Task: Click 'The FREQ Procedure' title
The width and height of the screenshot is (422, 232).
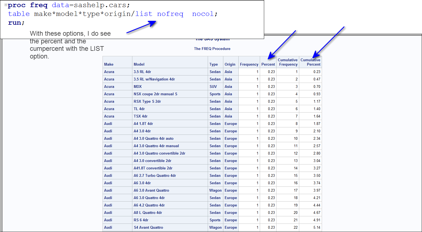Action: [212, 49]
